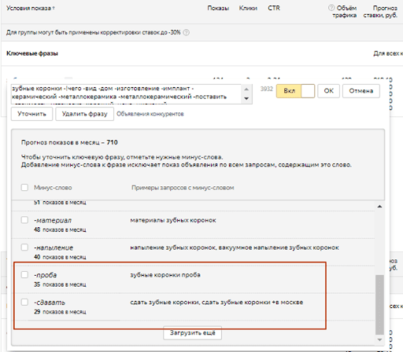Tick the -проба minus-word checkbox

(x=24, y=274)
